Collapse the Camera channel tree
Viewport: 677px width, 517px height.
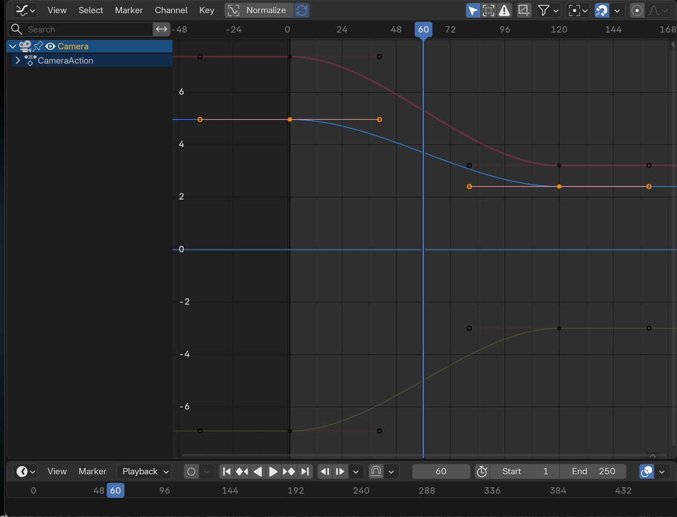click(x=13, y=46)
